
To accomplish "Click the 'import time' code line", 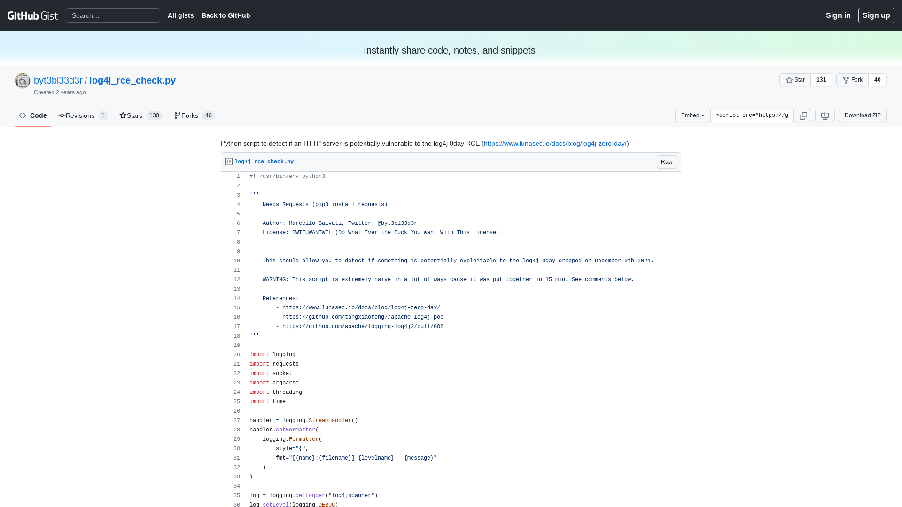I will (267, 402).
